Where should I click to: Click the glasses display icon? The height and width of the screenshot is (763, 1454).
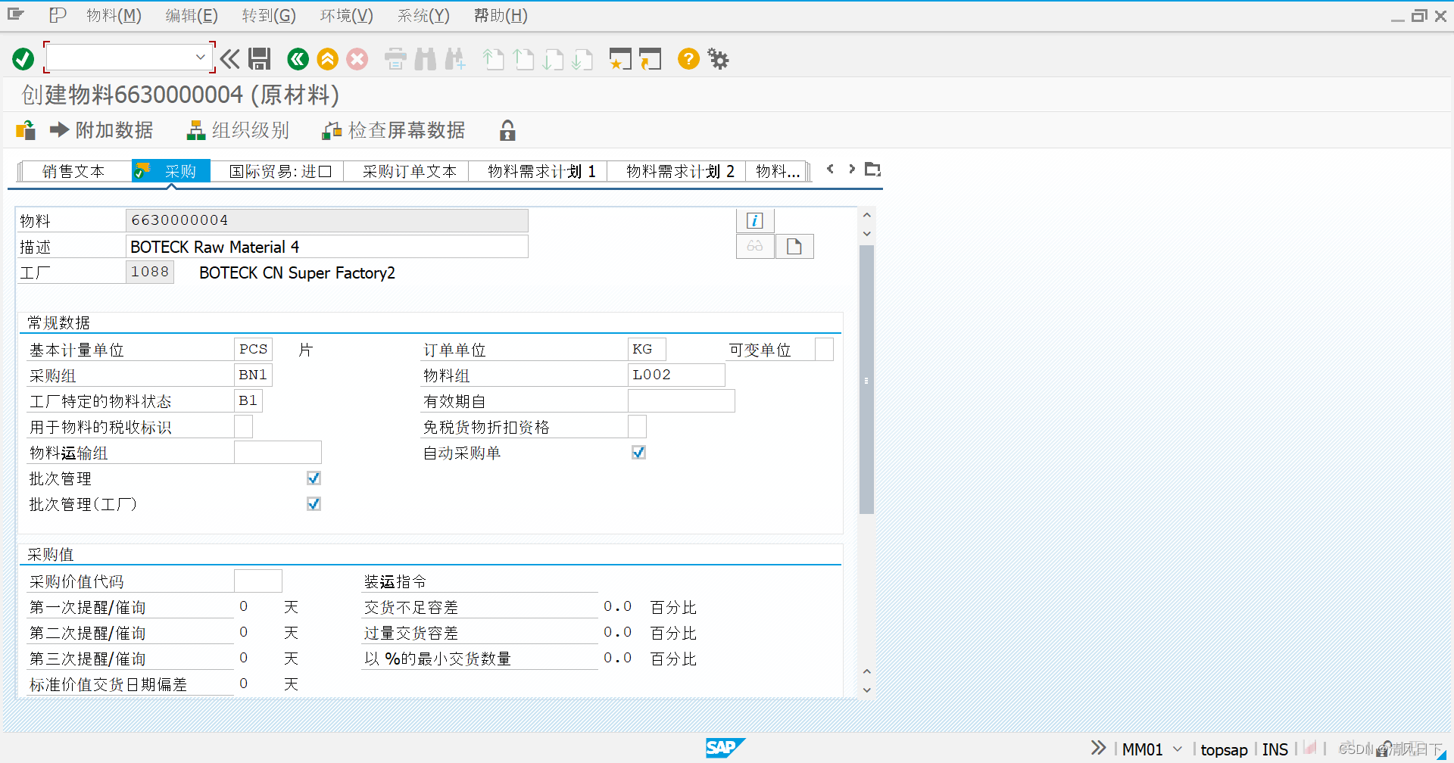(755, 246)
